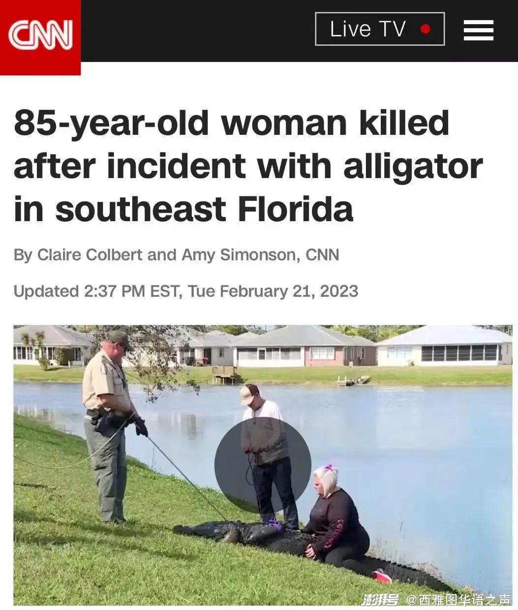Click the uniformed officer in photo

(110, 426)
